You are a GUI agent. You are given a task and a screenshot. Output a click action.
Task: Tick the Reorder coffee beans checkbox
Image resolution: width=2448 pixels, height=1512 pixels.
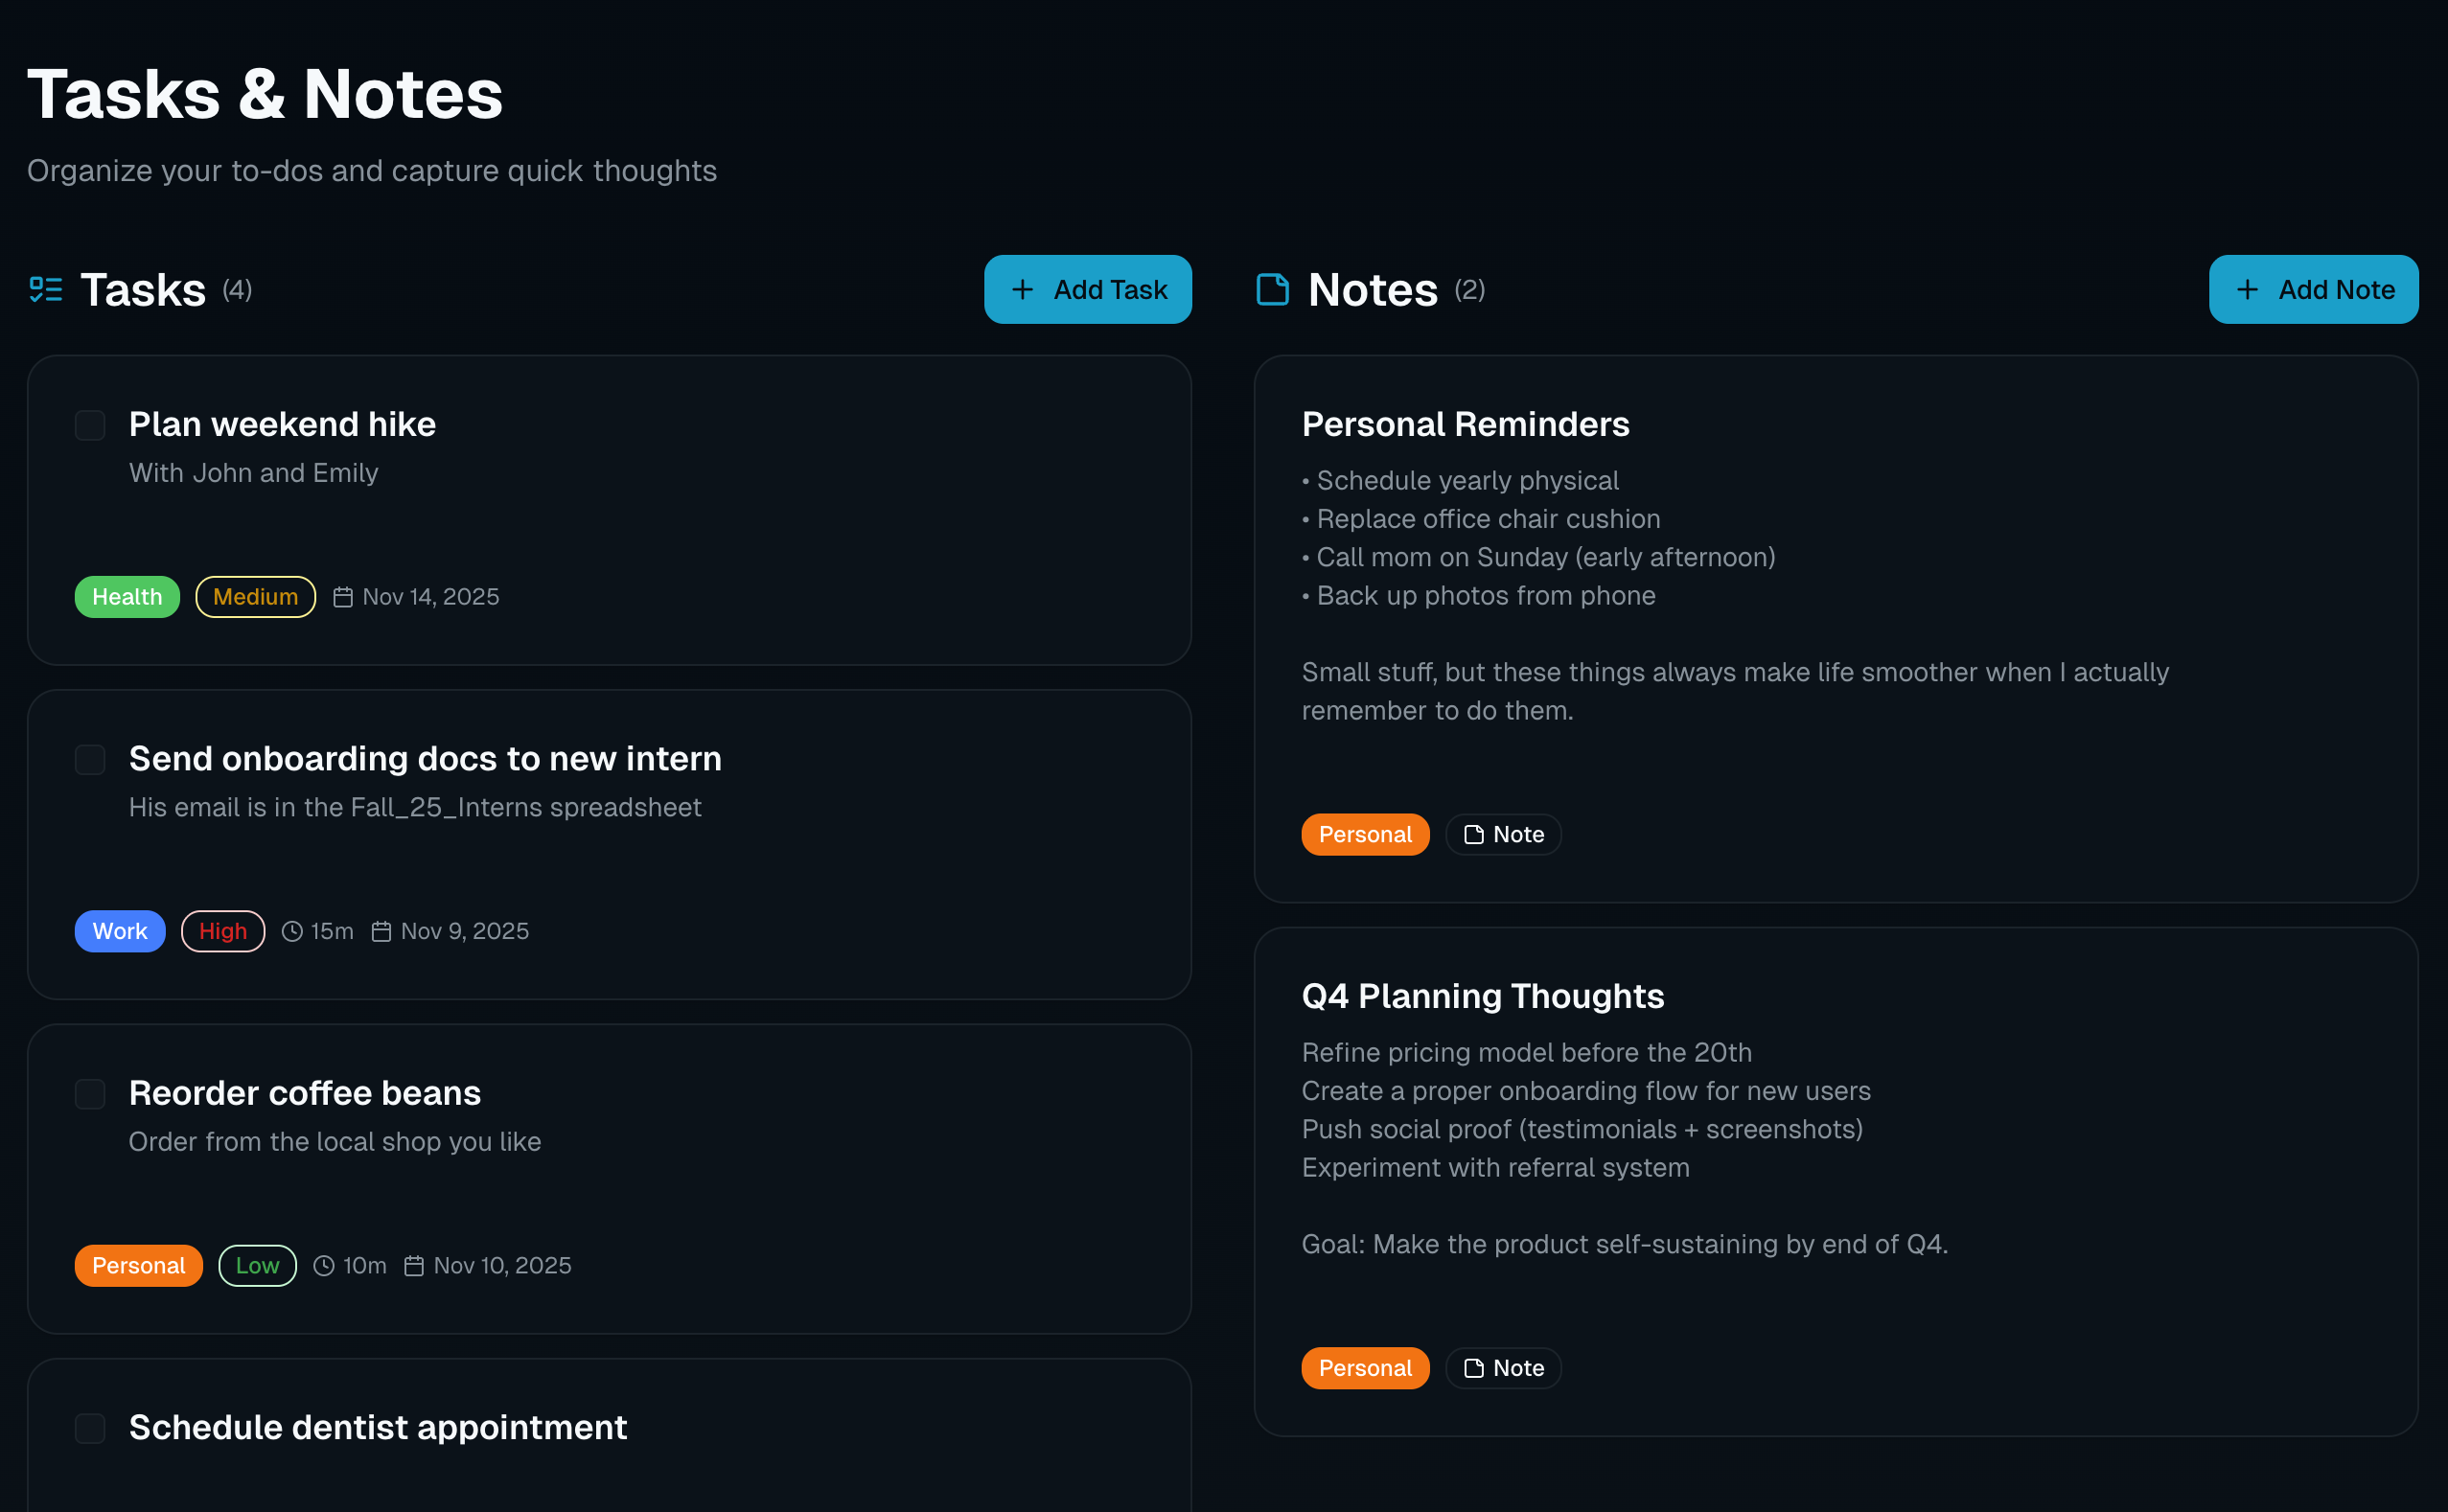[90, 1094]
